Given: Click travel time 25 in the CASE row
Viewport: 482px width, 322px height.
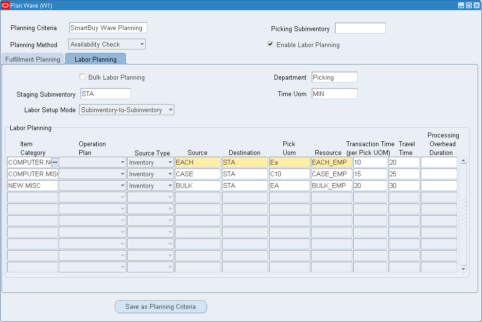Looking at the screenshot, I should (x=404, y=174).
